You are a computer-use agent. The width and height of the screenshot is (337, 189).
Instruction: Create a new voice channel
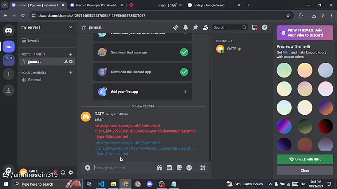[71, 72]
